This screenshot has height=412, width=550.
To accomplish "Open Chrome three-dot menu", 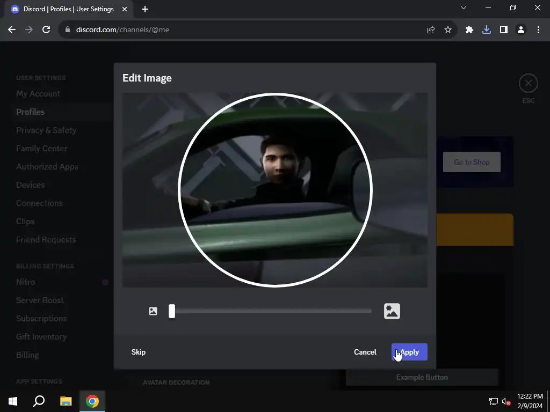I will pos(538,30).
